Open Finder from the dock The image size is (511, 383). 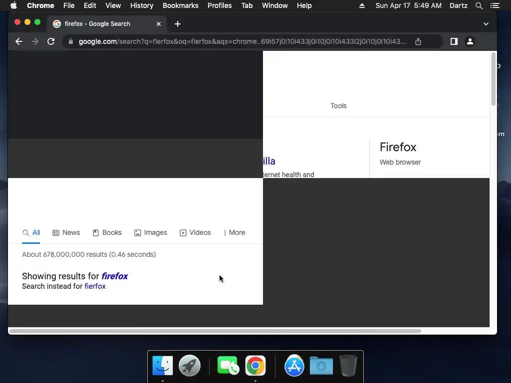[163, 366]
